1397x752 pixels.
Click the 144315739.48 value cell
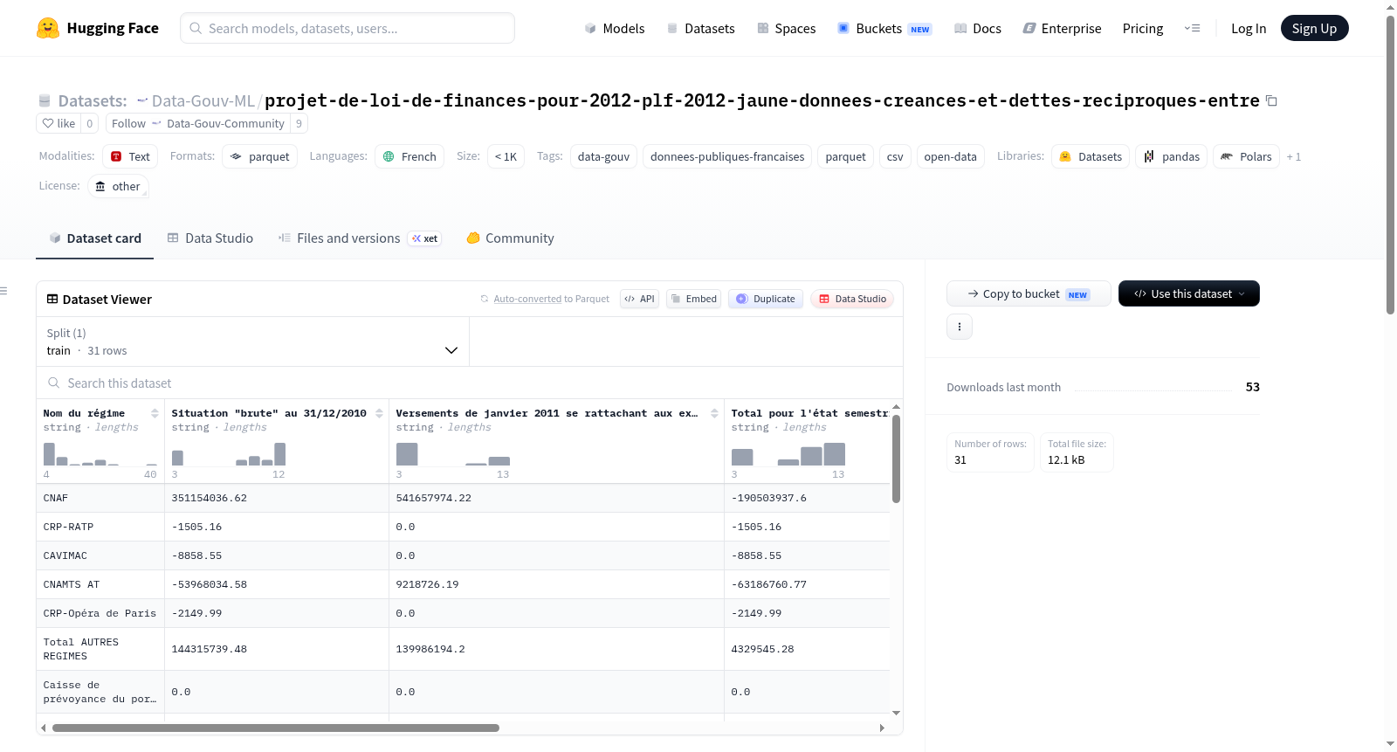(x=277, y=649)
